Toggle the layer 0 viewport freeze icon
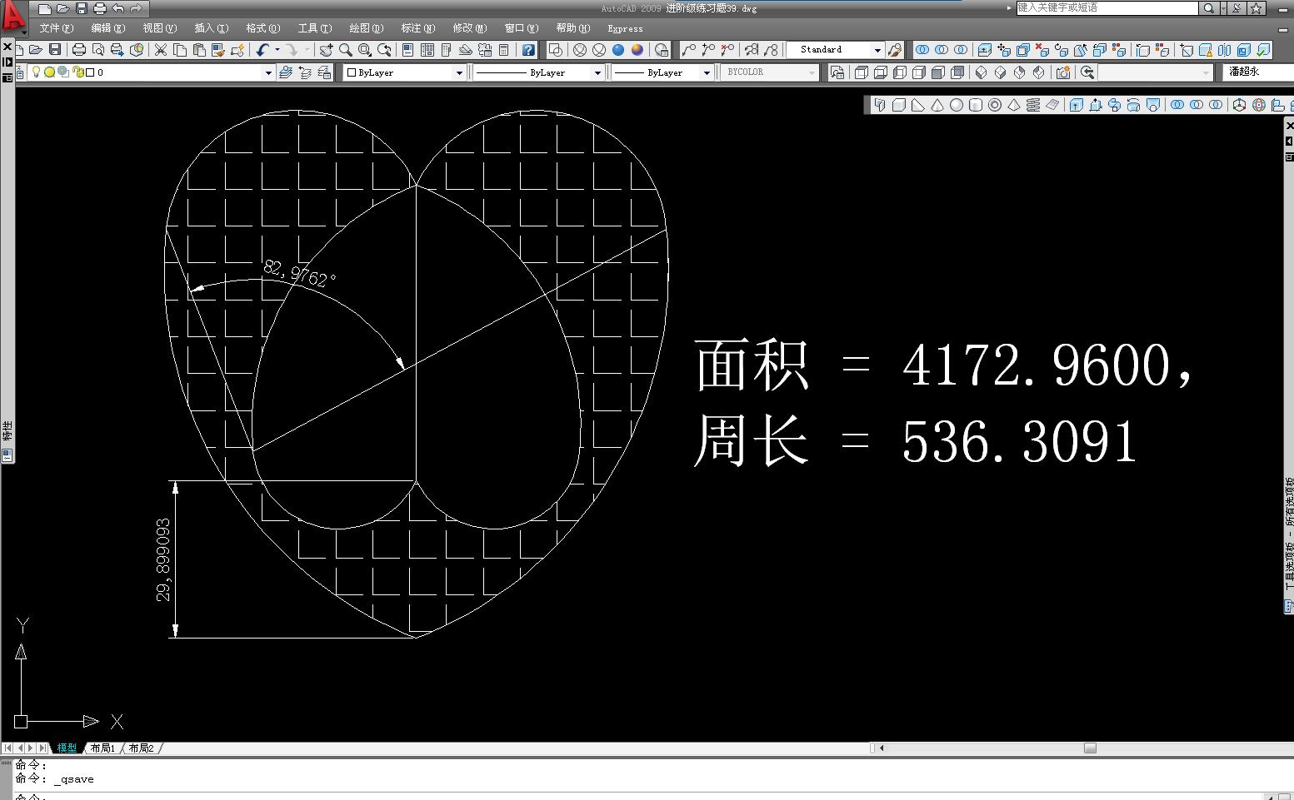Image resolution: width=1294 pixels, height=800 pixels. (x=63, y=72)
